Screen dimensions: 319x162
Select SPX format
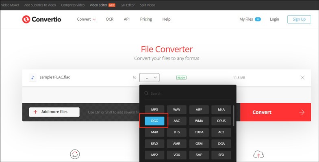tap(221, 155)
